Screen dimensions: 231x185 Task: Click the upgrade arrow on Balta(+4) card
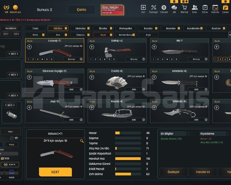coord(92,47)
